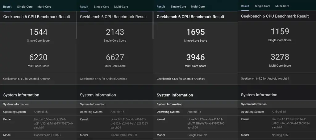Click the 3278 multi-core score
This screenshot has height=140, width=316.
(x=280, y=57)
